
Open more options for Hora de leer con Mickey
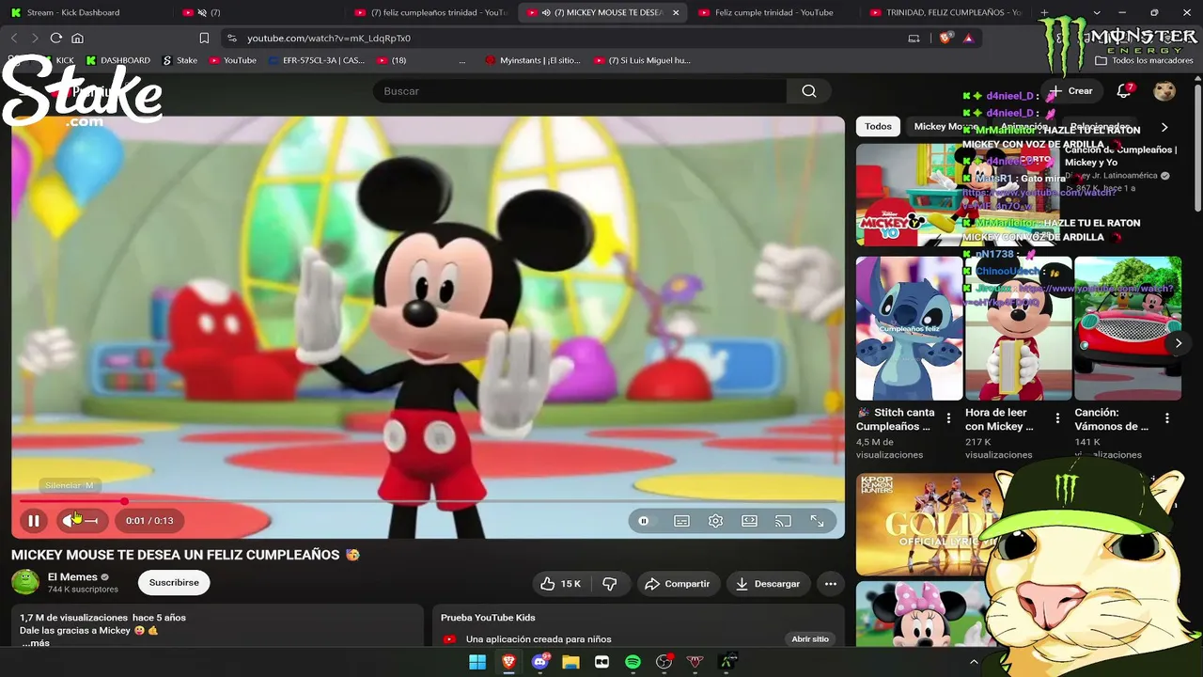tap(1057, 418)
